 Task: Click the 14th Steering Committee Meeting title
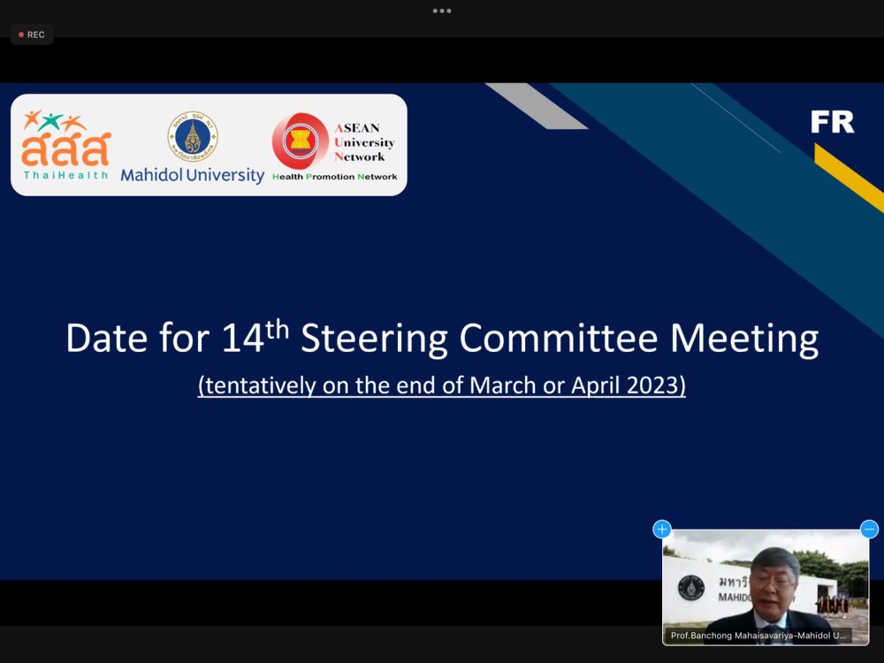coord(442,339)
